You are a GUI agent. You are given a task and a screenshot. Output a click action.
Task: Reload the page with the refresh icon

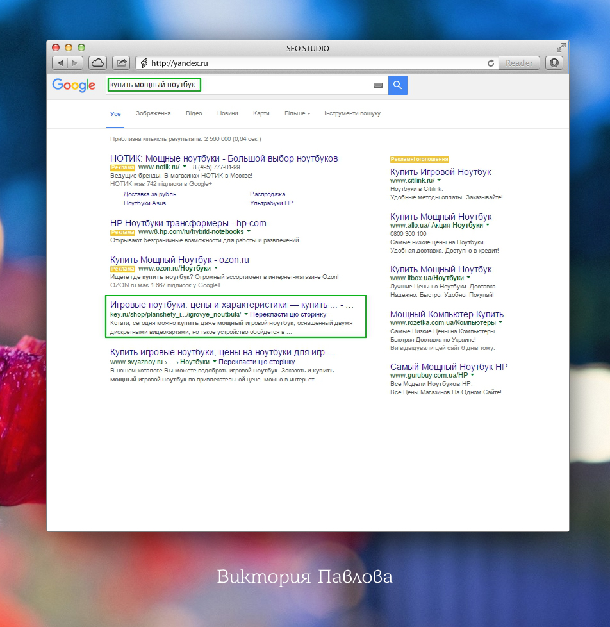point(490,63)
